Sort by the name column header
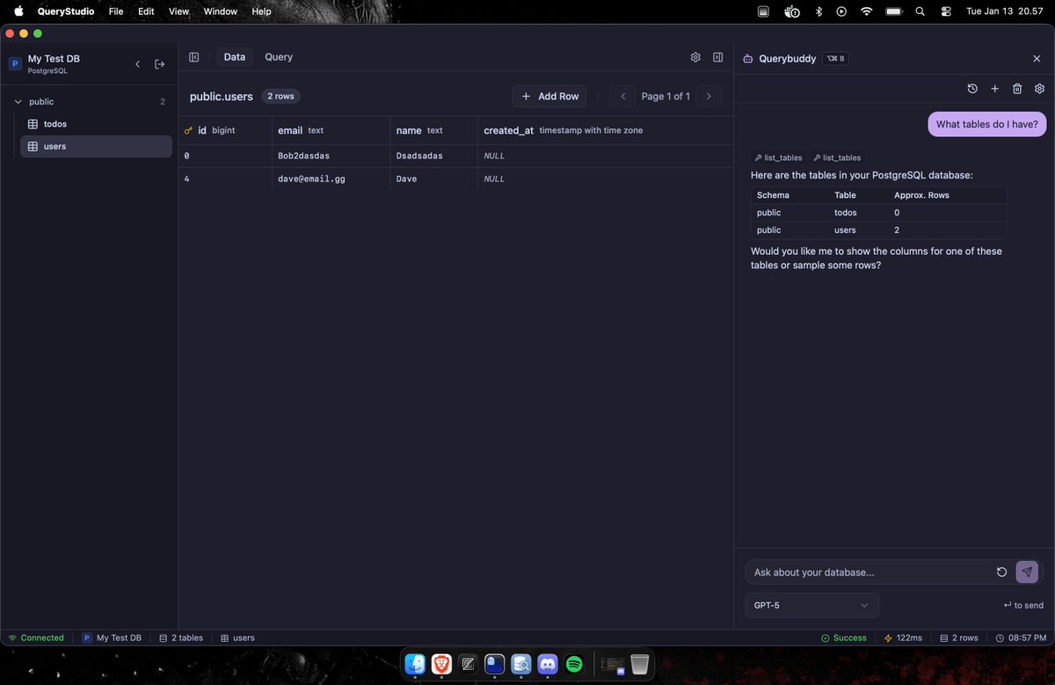Viewport: 1055px width, 685px height. click(x=434, y=130)
